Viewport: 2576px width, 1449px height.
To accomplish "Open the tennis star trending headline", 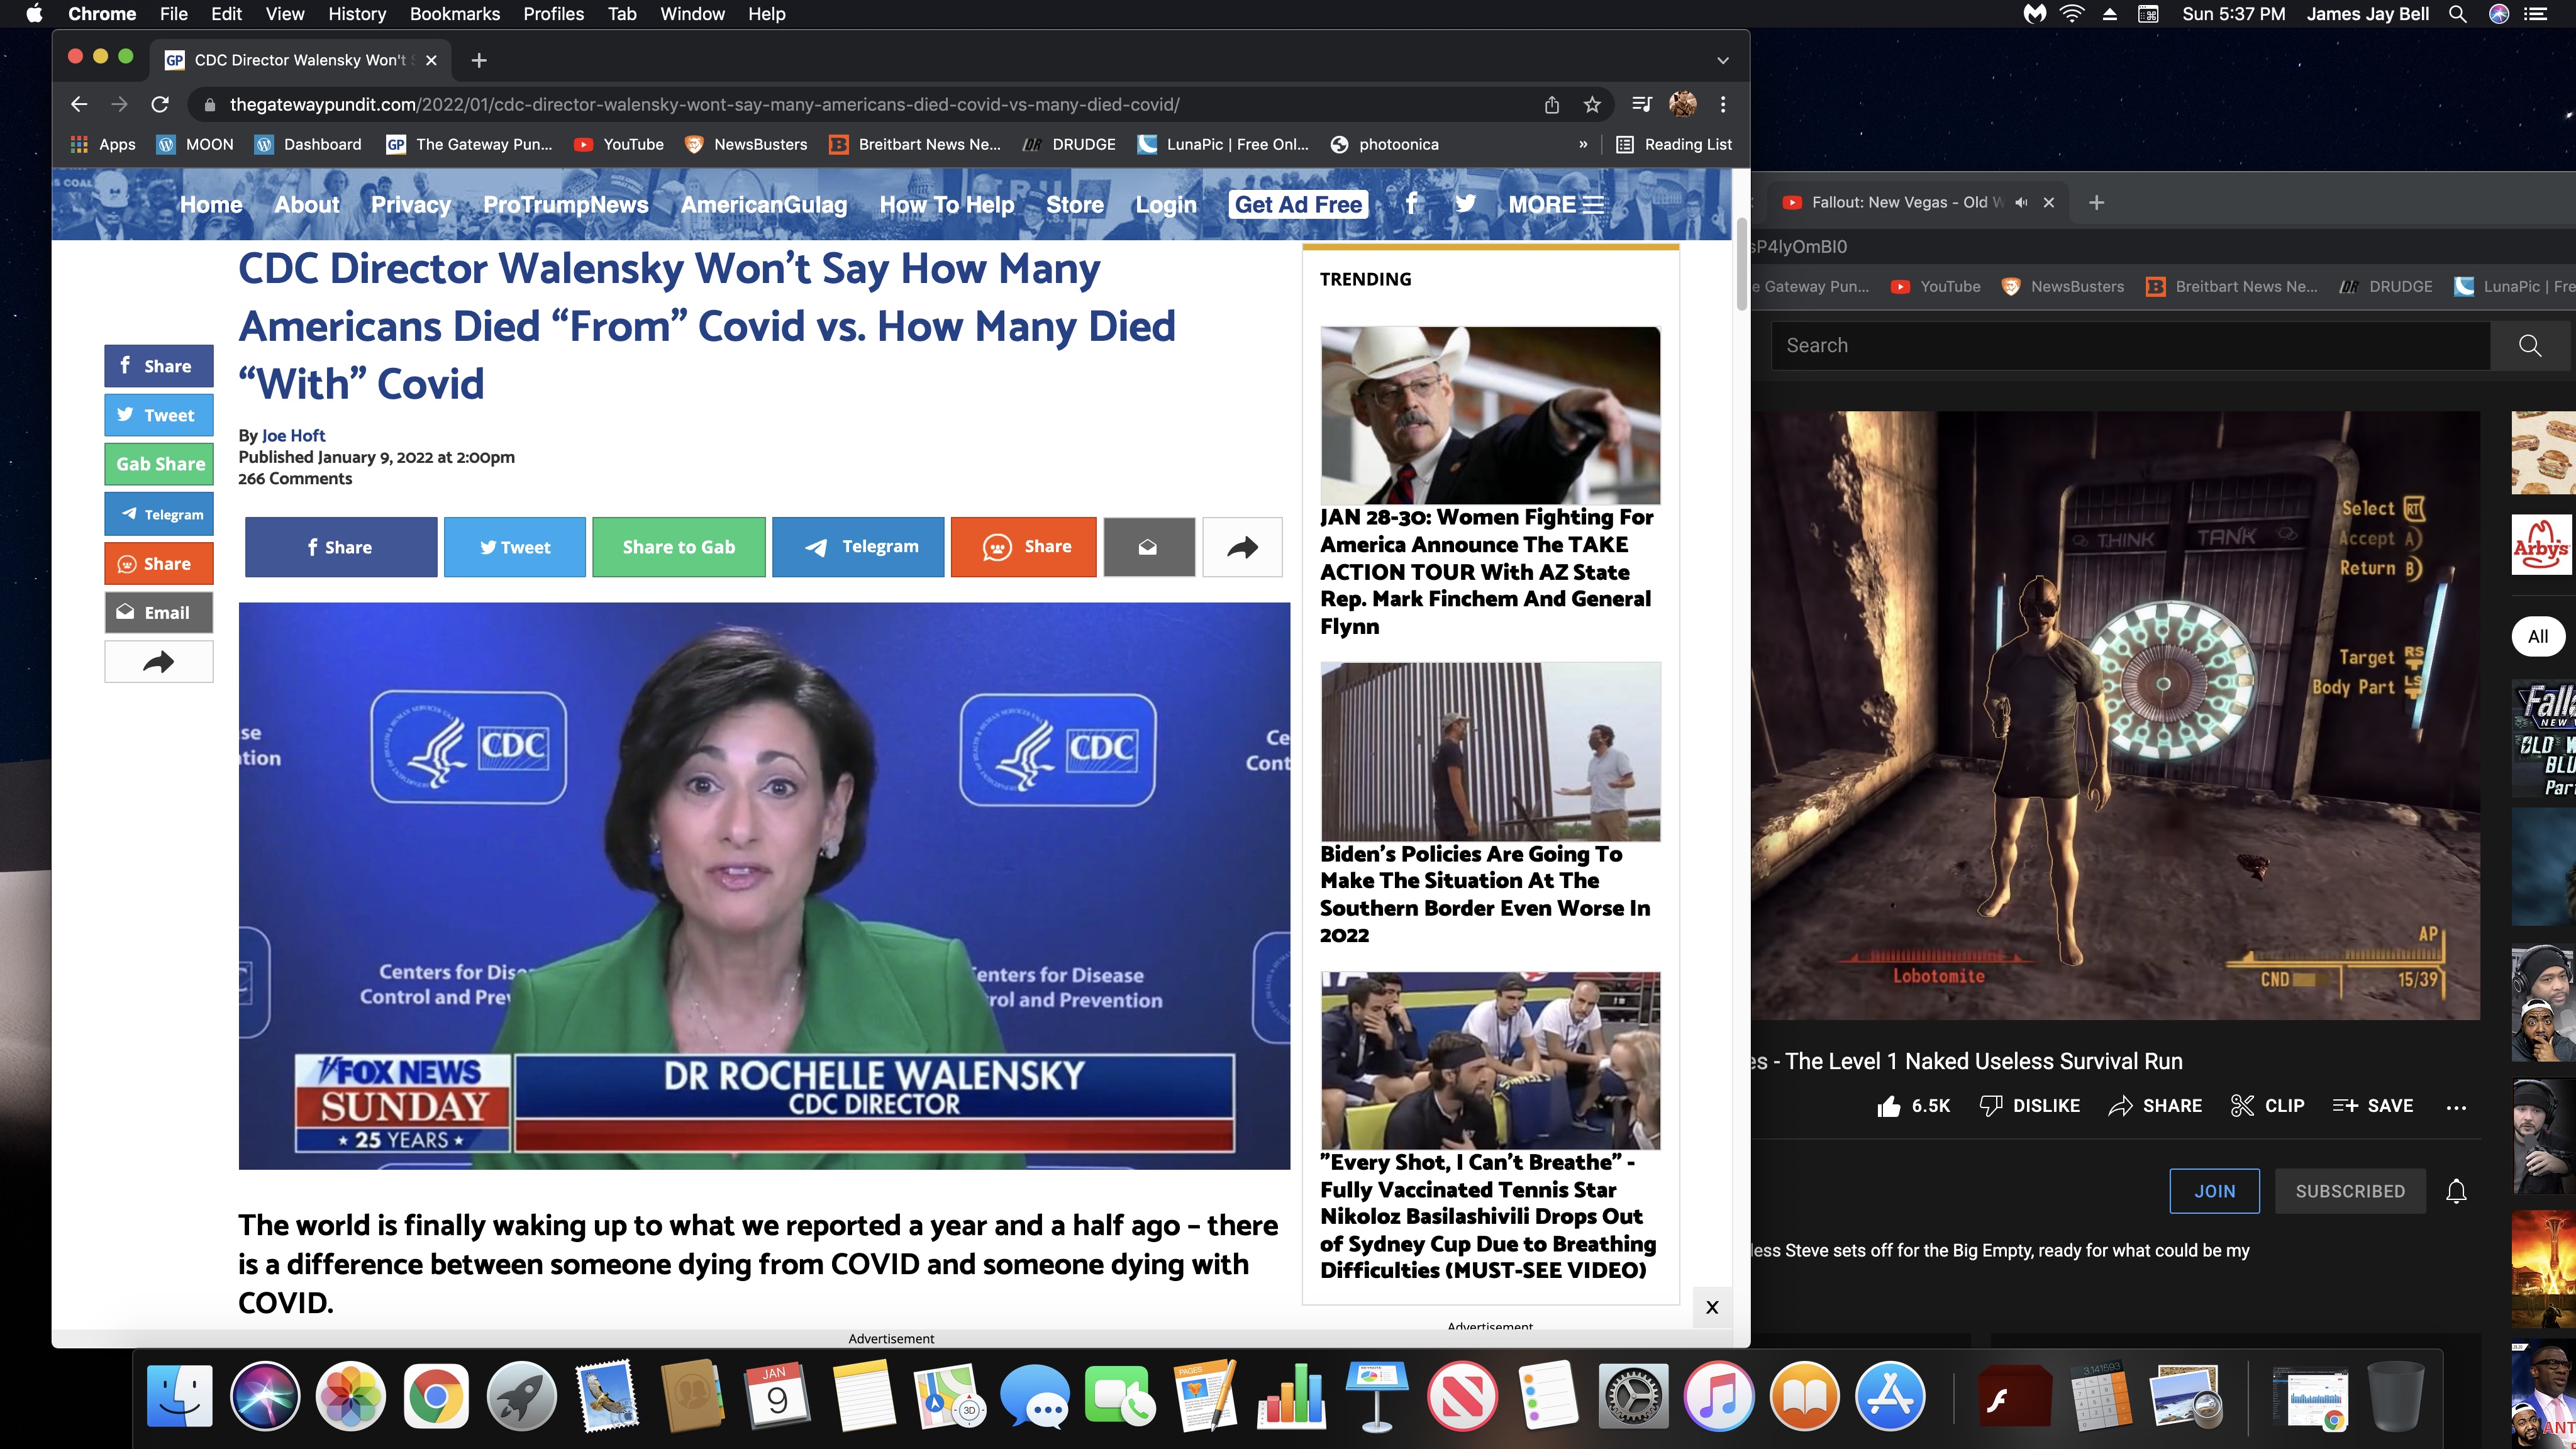I will click(x=1488, y=1216).
